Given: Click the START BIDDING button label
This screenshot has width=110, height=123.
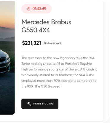Looking at the screenshot, I should (43, 104).
